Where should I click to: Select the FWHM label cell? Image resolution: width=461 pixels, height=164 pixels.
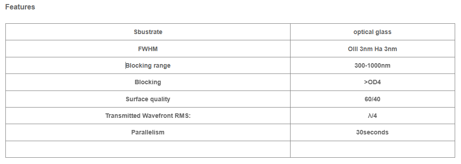148,49
